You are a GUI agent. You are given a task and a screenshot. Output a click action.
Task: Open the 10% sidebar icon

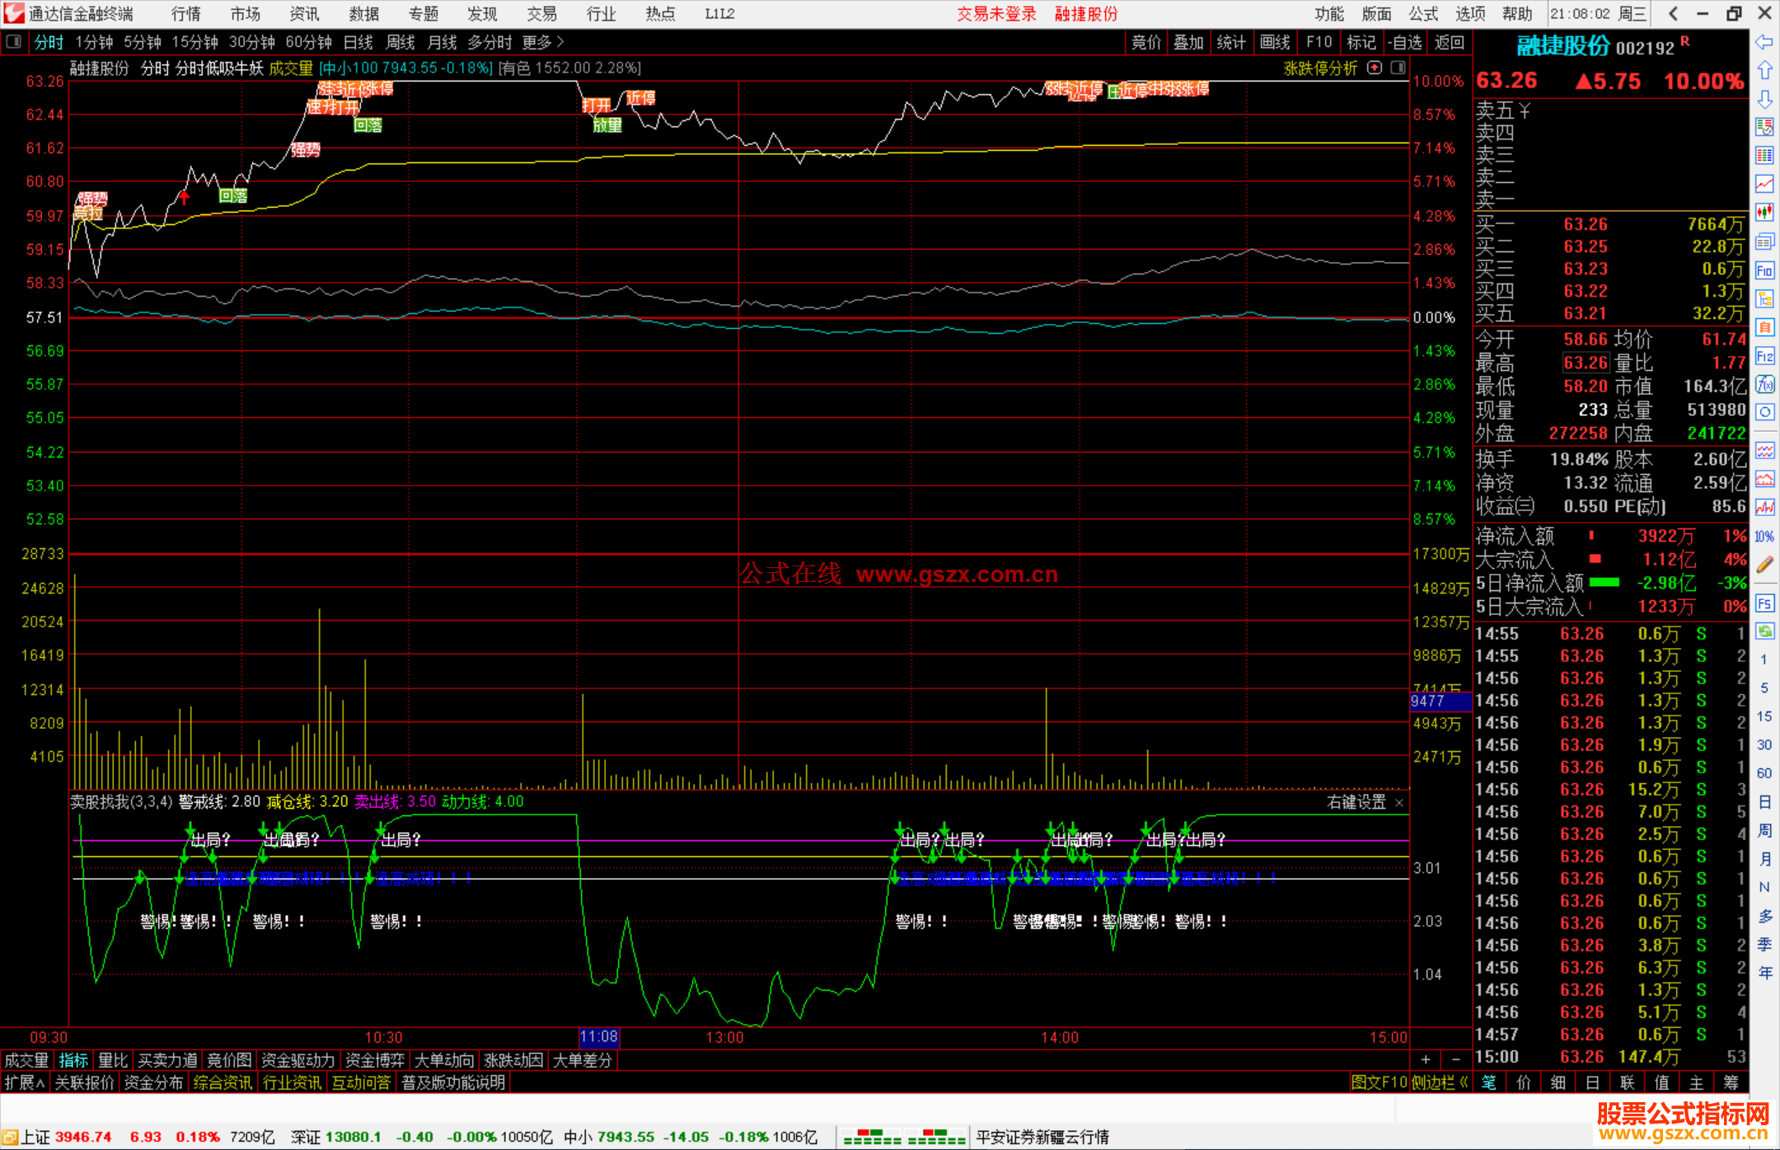click(x=1764, y=537)
